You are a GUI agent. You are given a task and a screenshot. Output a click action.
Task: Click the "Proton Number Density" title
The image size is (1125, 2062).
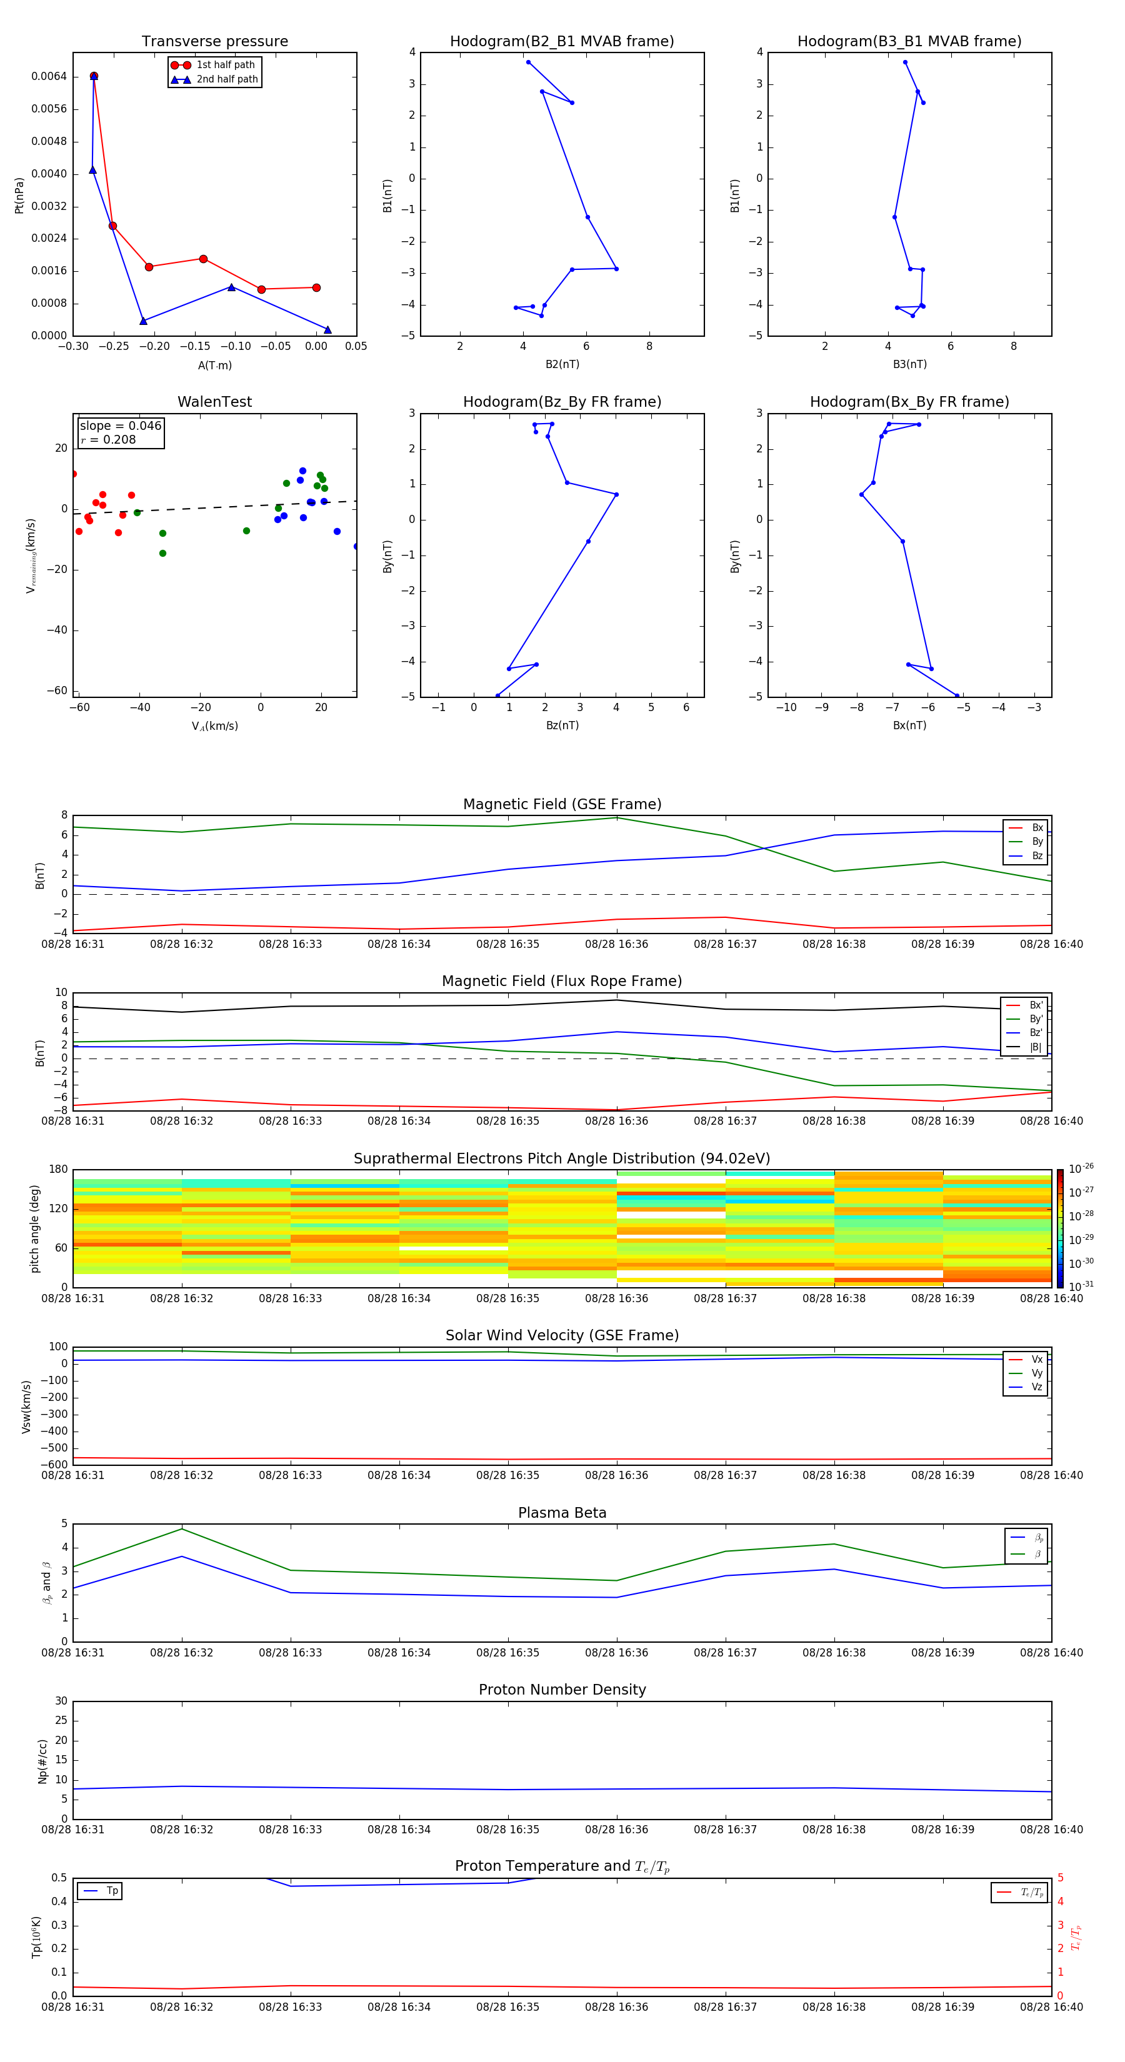[x=562, y=1690]
